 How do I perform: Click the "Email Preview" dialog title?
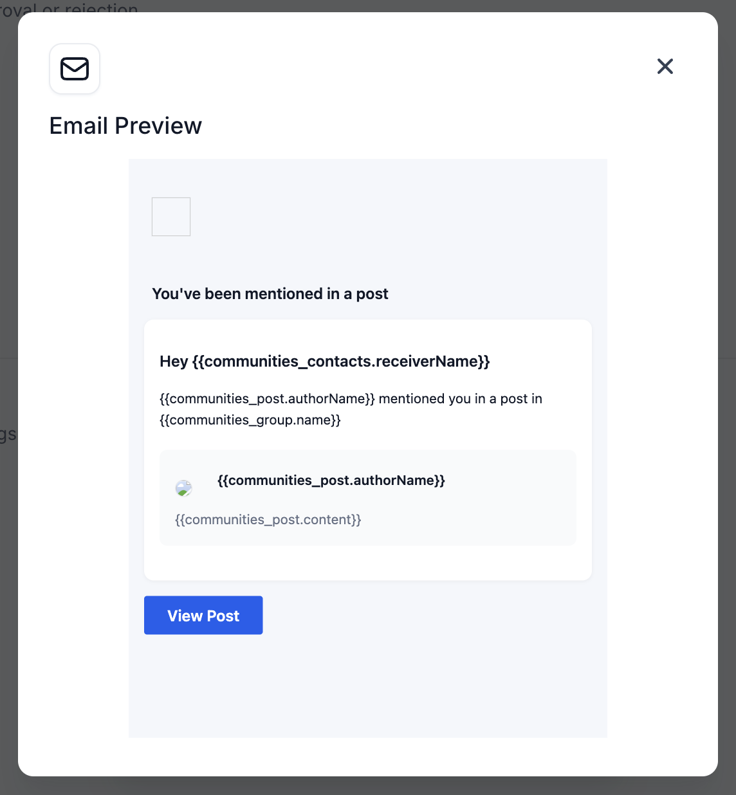click(125, 126)
